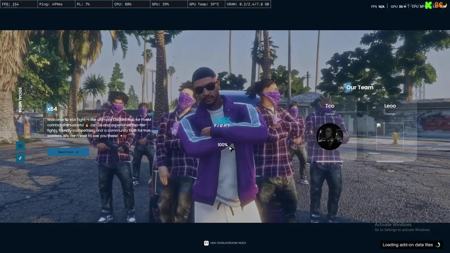450x253 pixels.
Task: Select the Tco team member name
Action: [330, 106]
